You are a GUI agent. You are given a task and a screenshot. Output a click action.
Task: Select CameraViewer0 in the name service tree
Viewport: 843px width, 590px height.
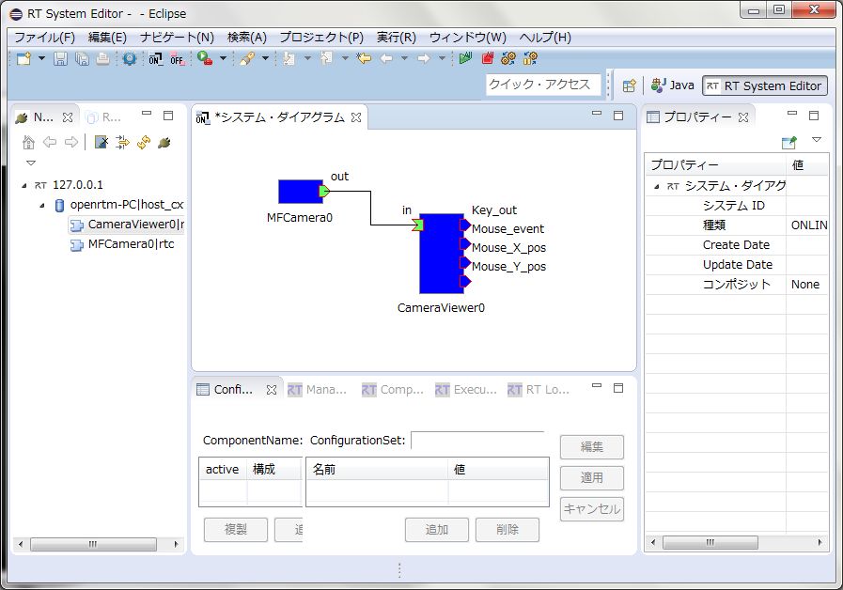pyautogui.click(x=128, y=225)
